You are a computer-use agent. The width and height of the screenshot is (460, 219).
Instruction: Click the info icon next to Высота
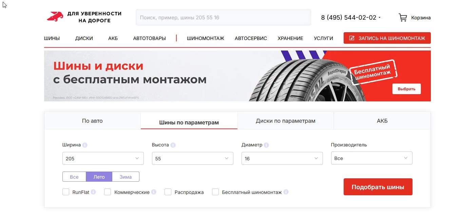[x=173, y=145]
